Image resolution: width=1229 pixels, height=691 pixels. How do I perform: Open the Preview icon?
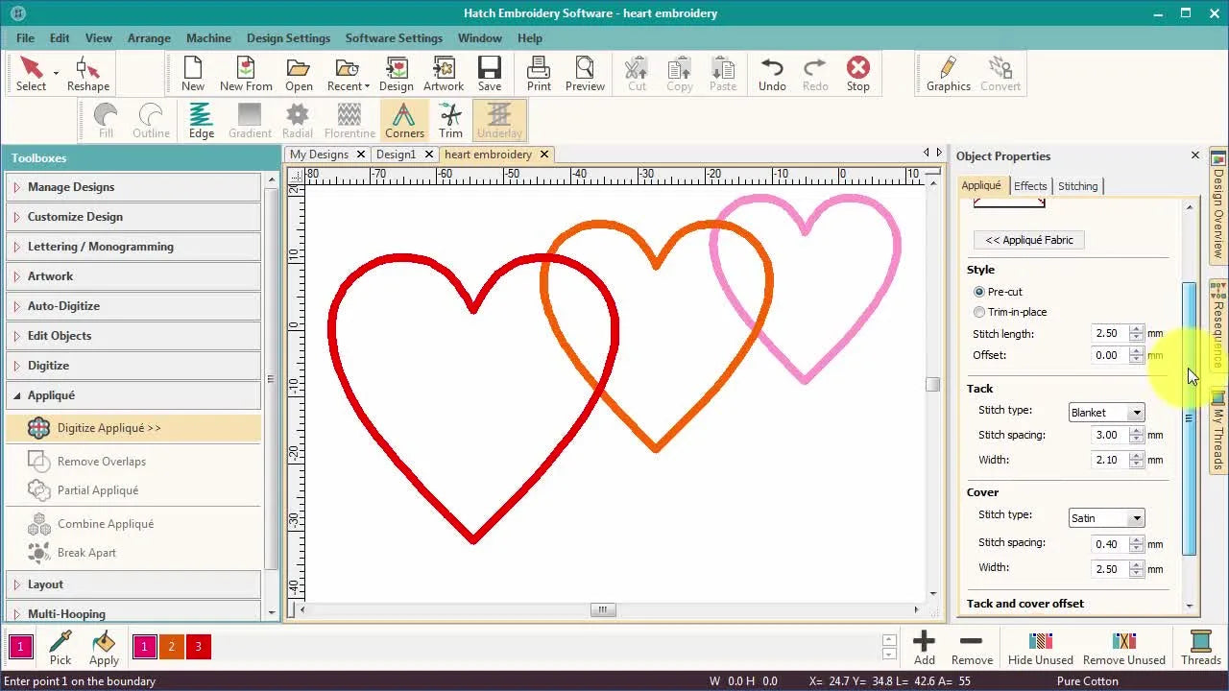click(x=585, y=74)
